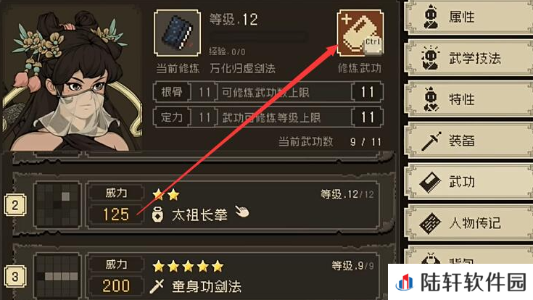Viewport: 533px width, 300px height.
Task: Click the slot number 3 badge
Action: pos(15,277)
